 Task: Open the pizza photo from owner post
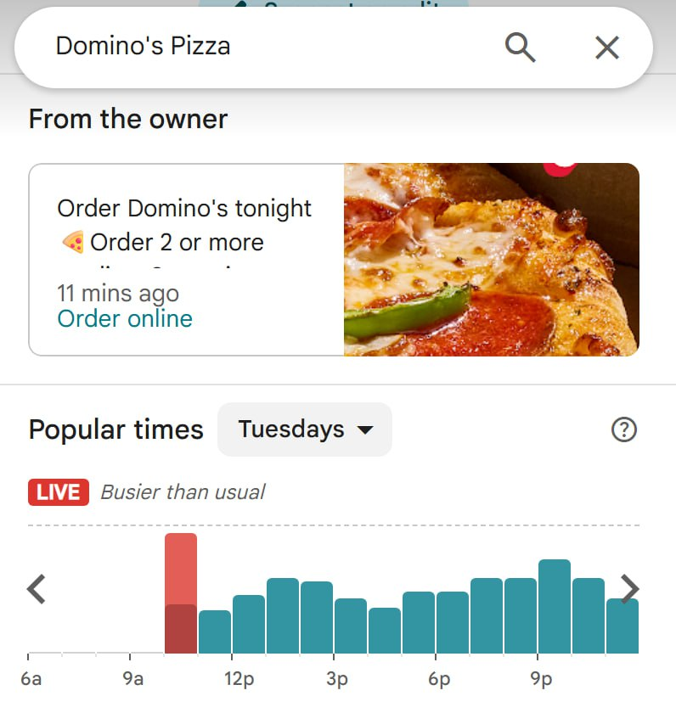(491, 259)
